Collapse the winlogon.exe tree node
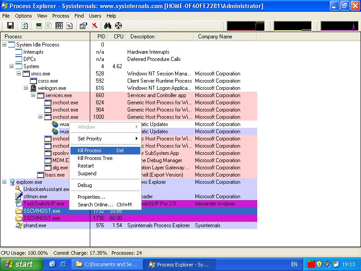 [x=26, y=88]
